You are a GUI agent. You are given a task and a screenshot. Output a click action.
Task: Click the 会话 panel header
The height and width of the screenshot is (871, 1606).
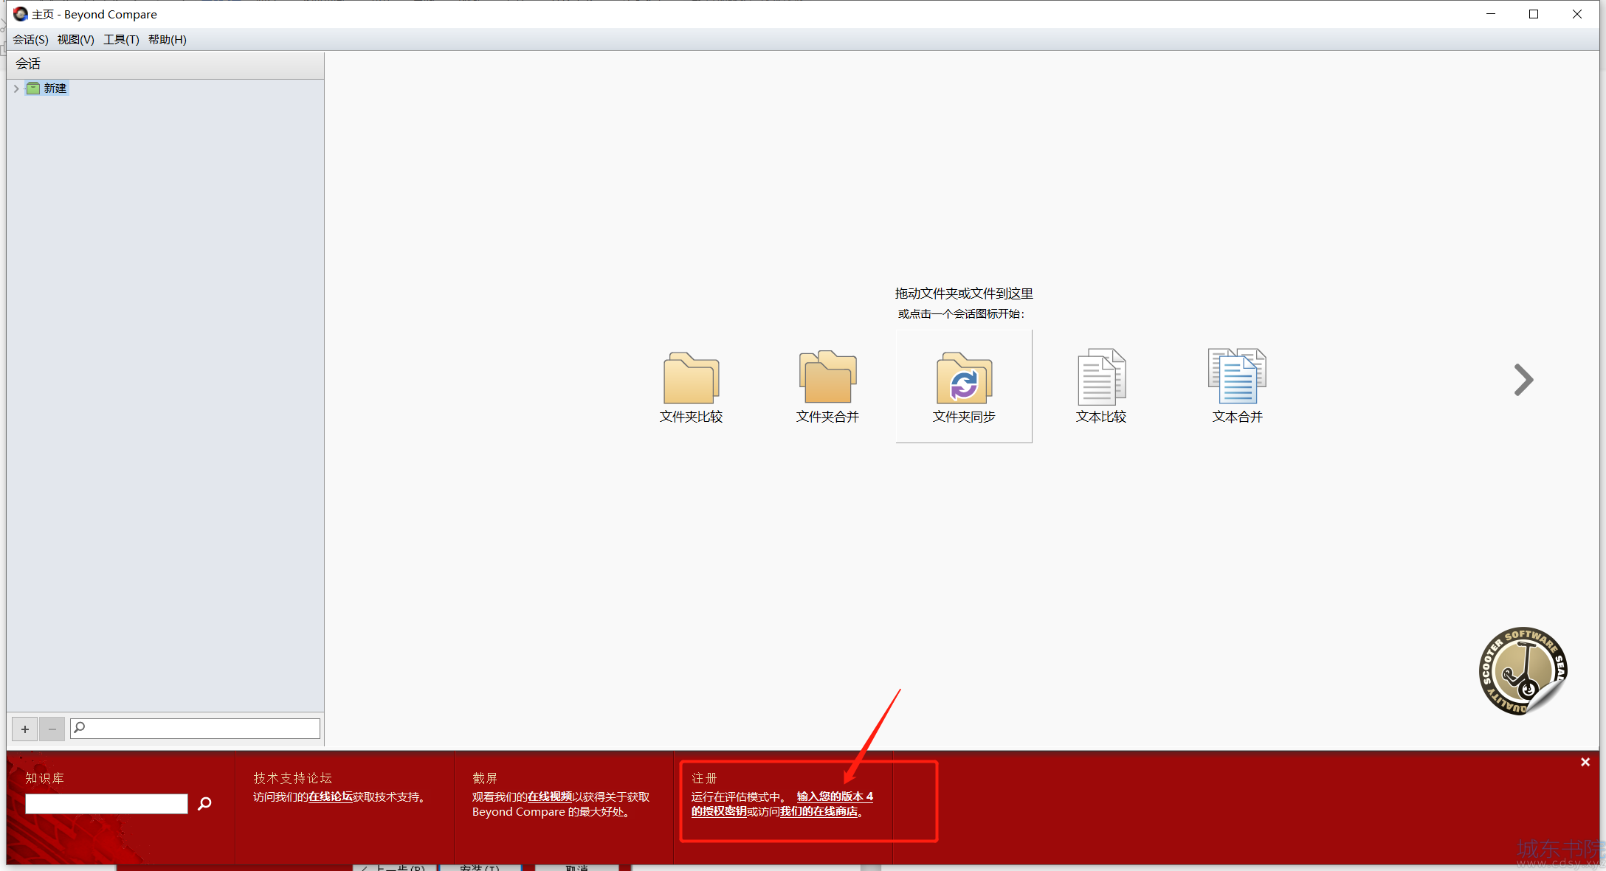(x=165, y=64)
